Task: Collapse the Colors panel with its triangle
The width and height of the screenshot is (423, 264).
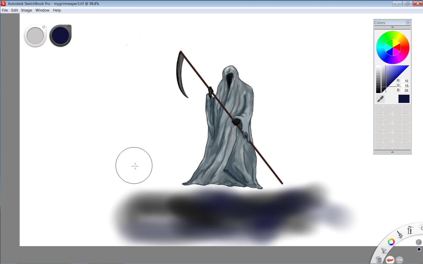Action: pyautogui.click(x=392, y=28)
